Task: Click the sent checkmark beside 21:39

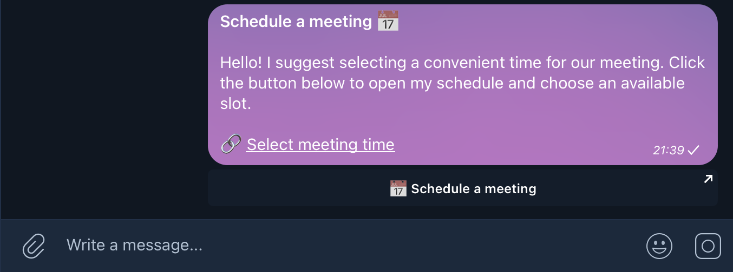Action: click(693, 150)
